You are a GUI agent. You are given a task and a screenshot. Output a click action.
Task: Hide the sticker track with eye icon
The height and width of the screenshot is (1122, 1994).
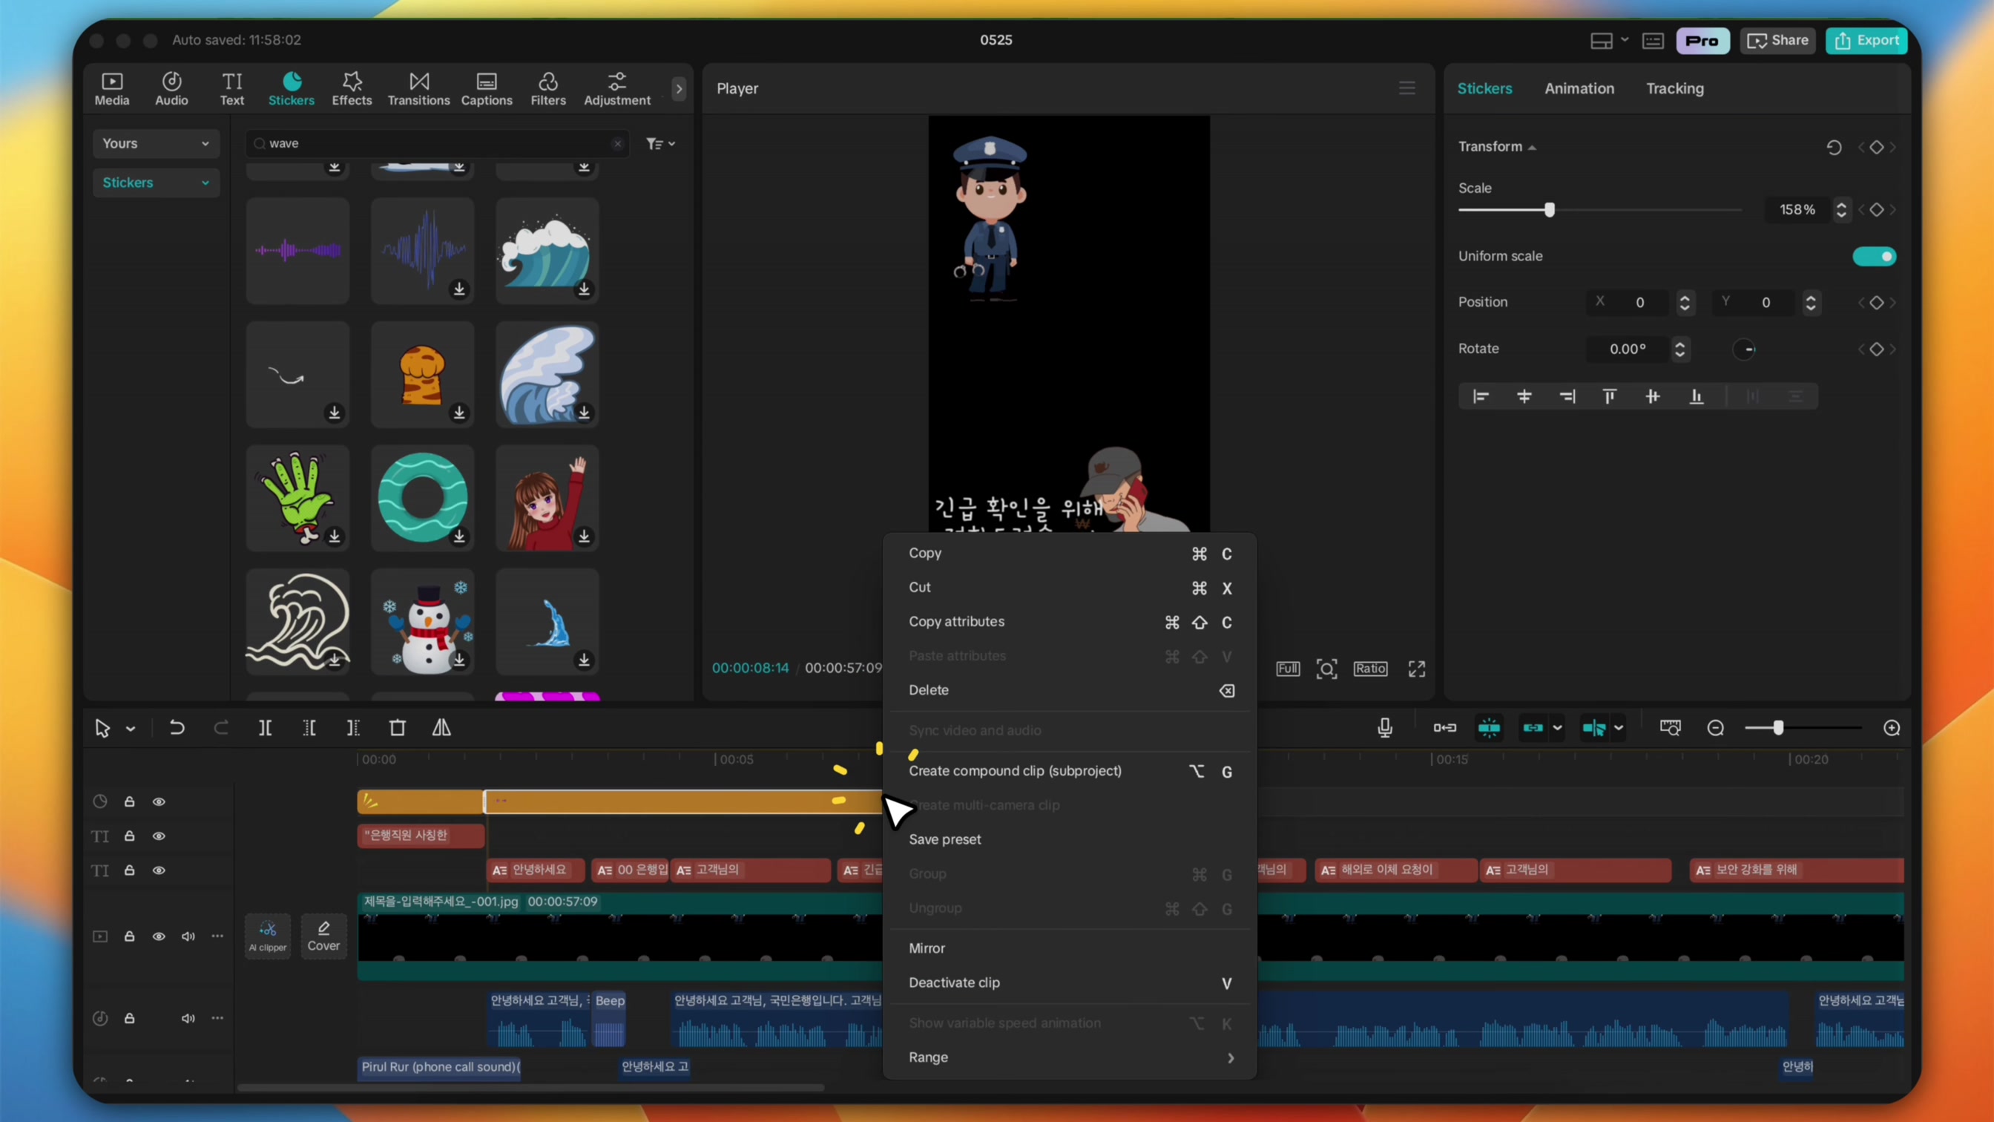[x=159, y=802]
